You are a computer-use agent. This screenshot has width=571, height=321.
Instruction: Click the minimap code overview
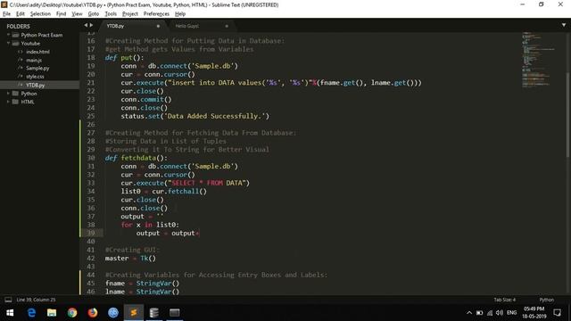pos(539,60)
